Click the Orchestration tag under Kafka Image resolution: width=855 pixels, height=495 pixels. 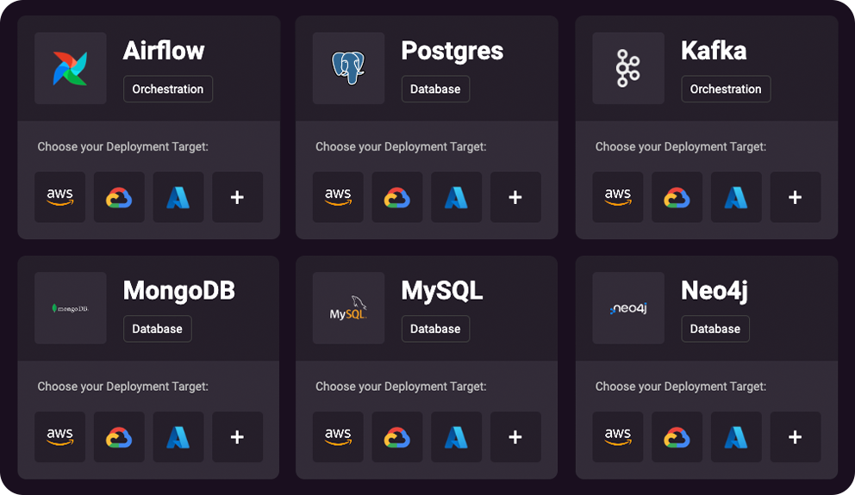click(726, 89)
